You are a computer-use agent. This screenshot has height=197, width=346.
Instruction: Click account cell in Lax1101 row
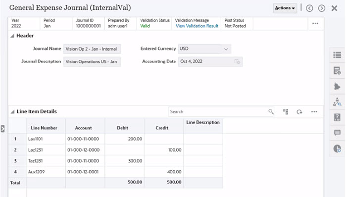click(85, 139)
